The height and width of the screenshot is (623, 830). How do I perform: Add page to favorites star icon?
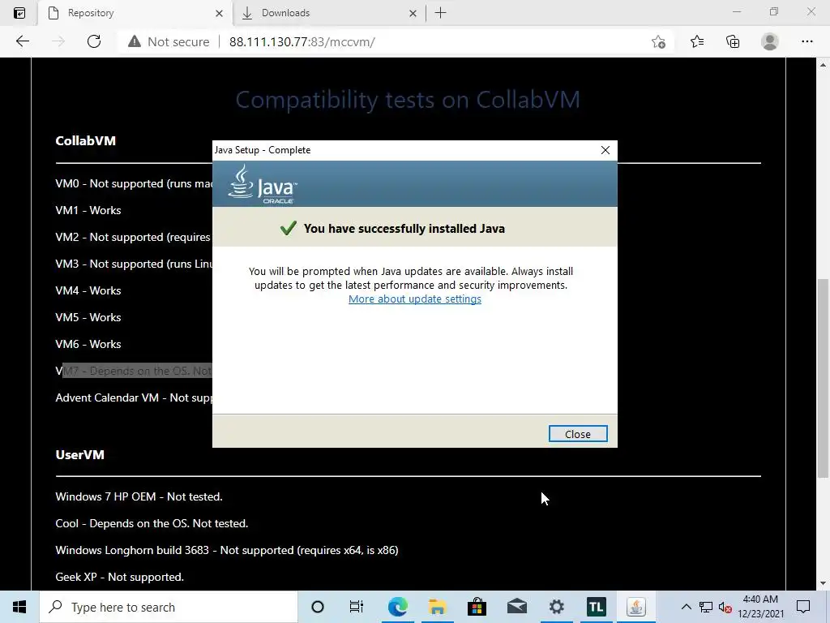[658, 42]
